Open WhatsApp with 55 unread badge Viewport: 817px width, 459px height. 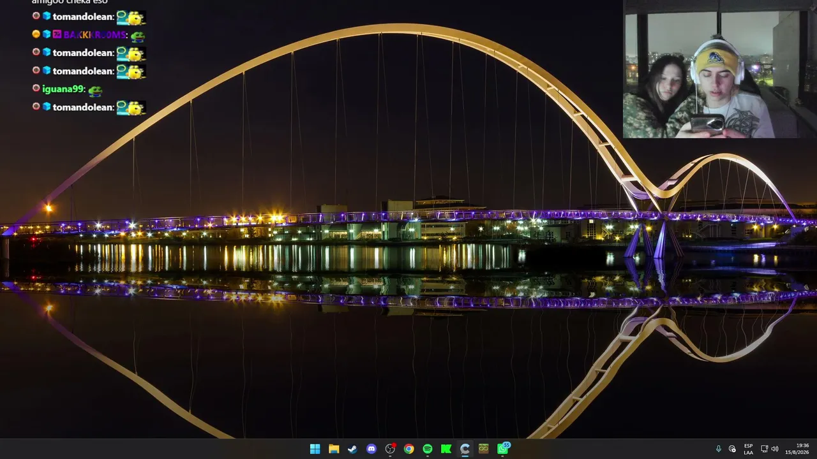[503, 449]
